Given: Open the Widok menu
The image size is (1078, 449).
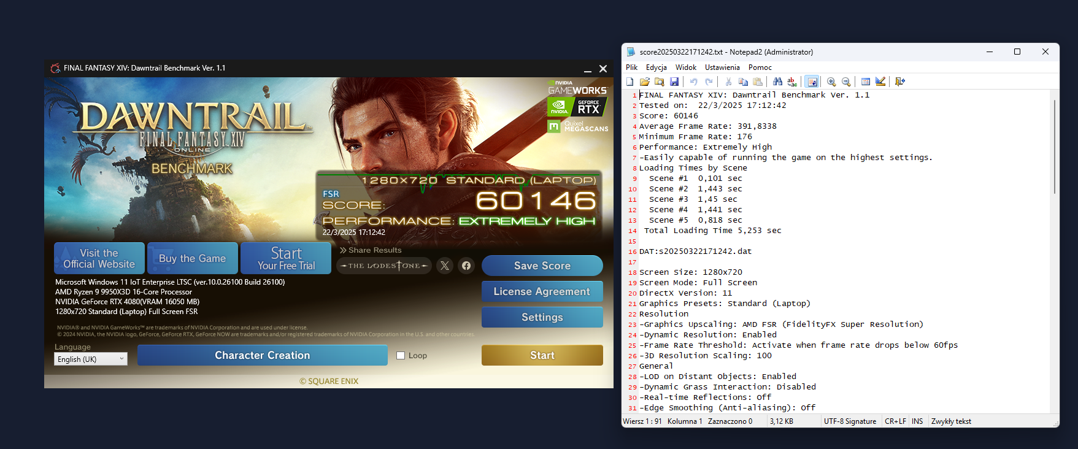Looking at the screenshot, I should click(x=685, y=67).
